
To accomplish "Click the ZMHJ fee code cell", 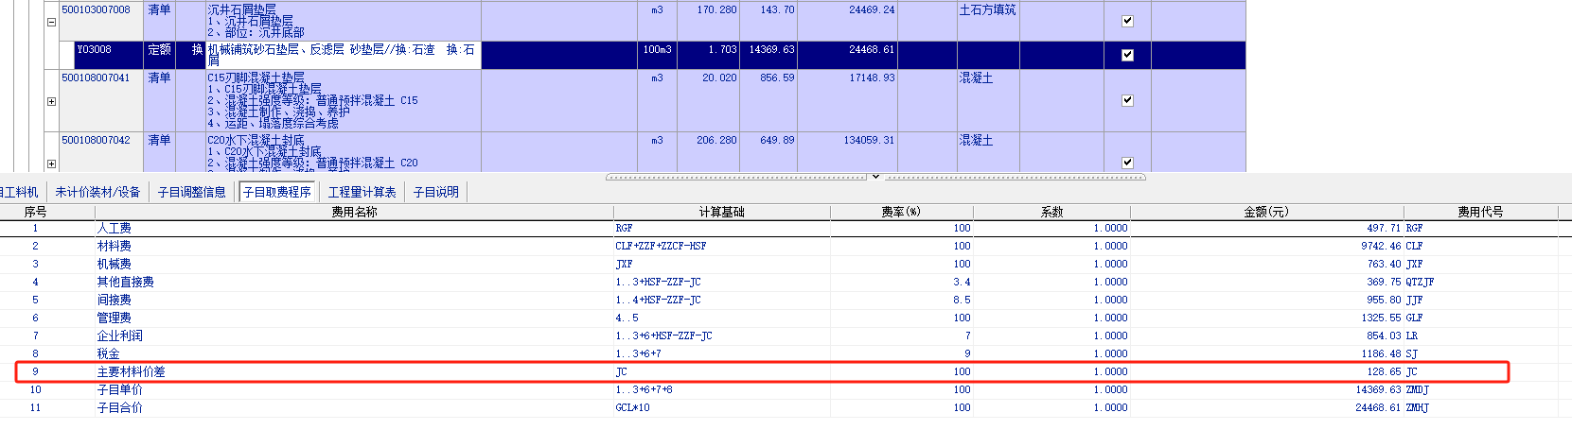I will (1481, 407).
